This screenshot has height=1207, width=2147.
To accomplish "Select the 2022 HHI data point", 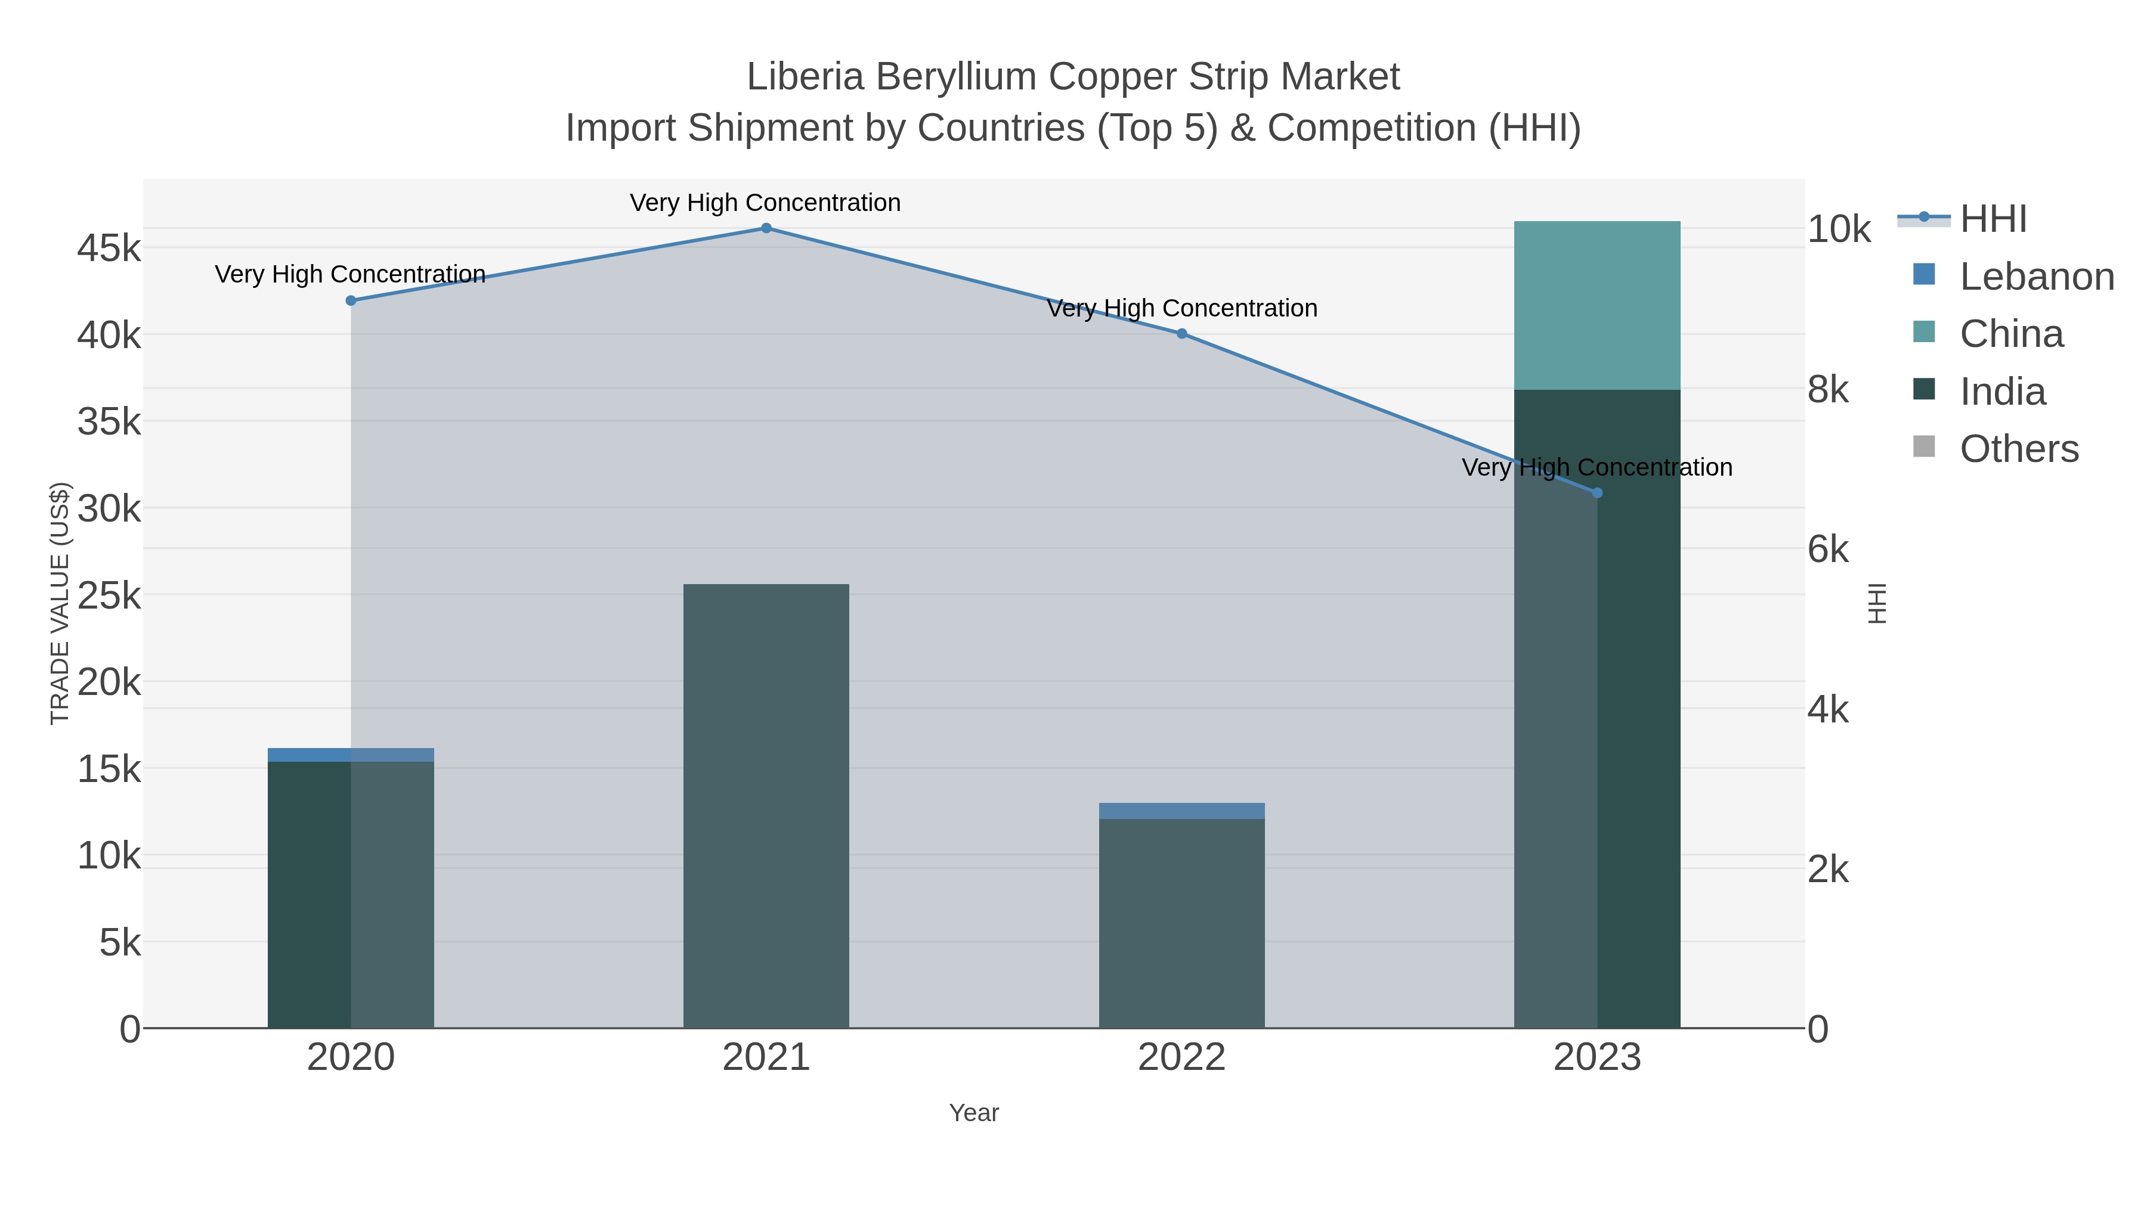I will coord(1182,334).
